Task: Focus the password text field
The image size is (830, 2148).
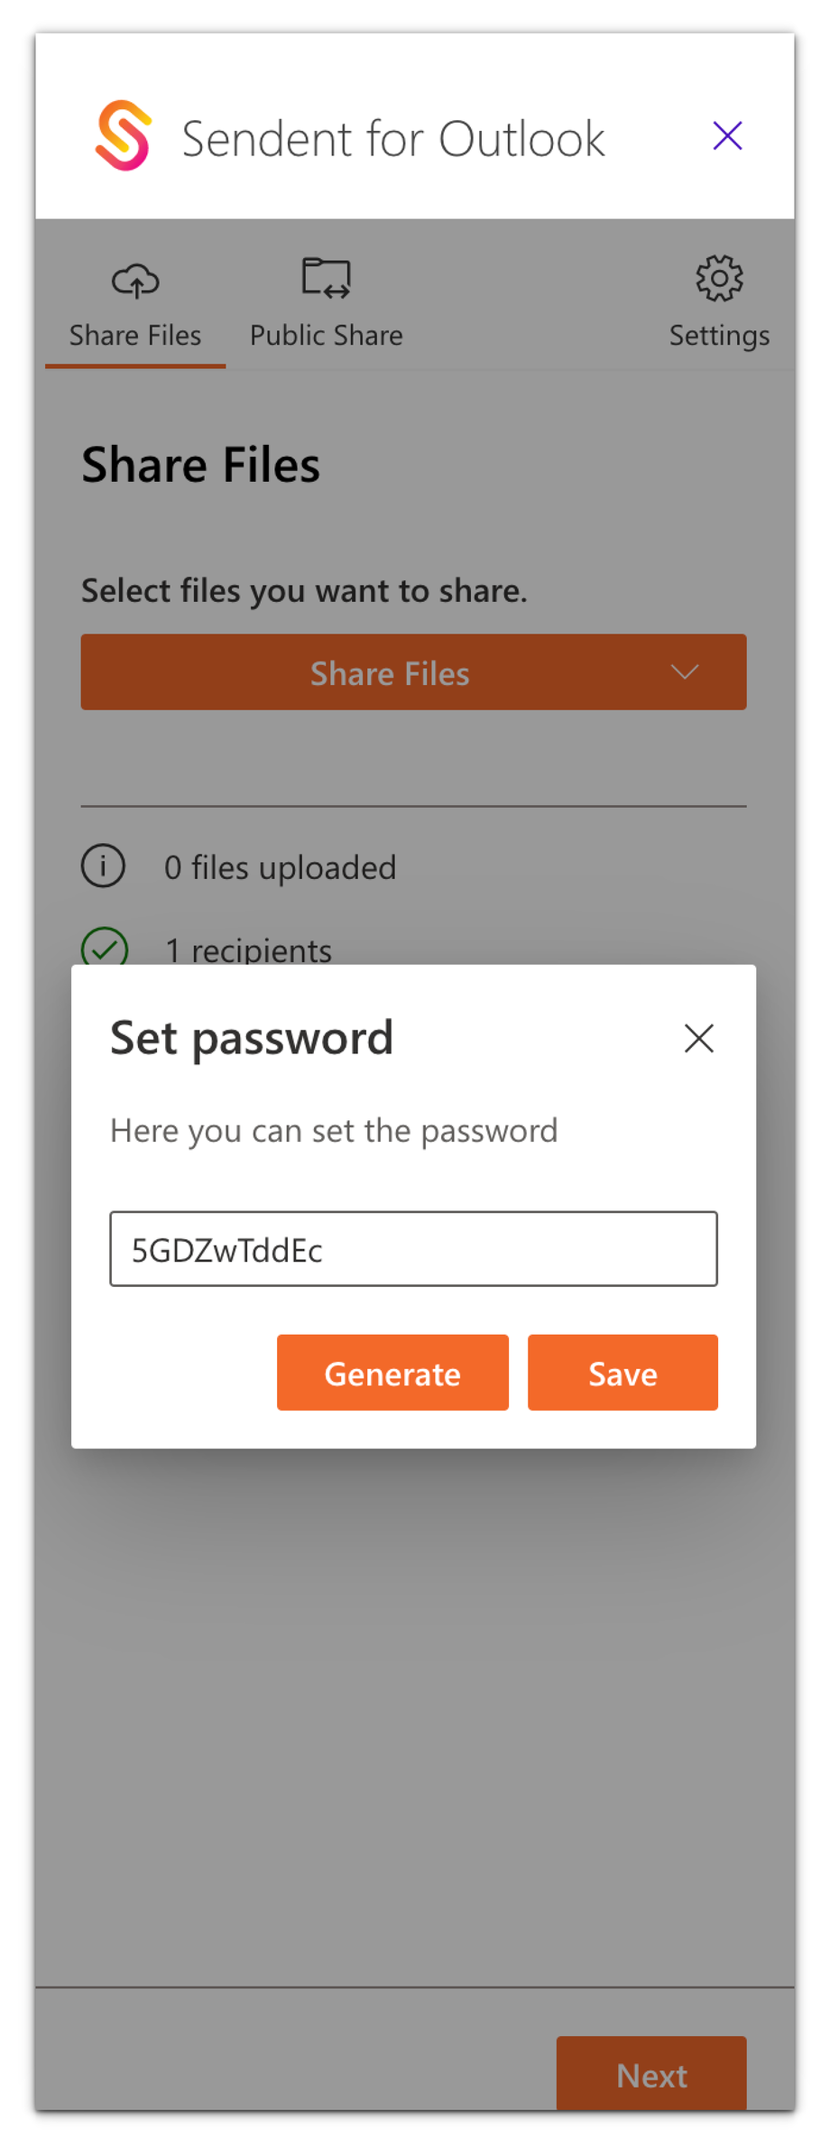Action: [x=413, y=1249]
